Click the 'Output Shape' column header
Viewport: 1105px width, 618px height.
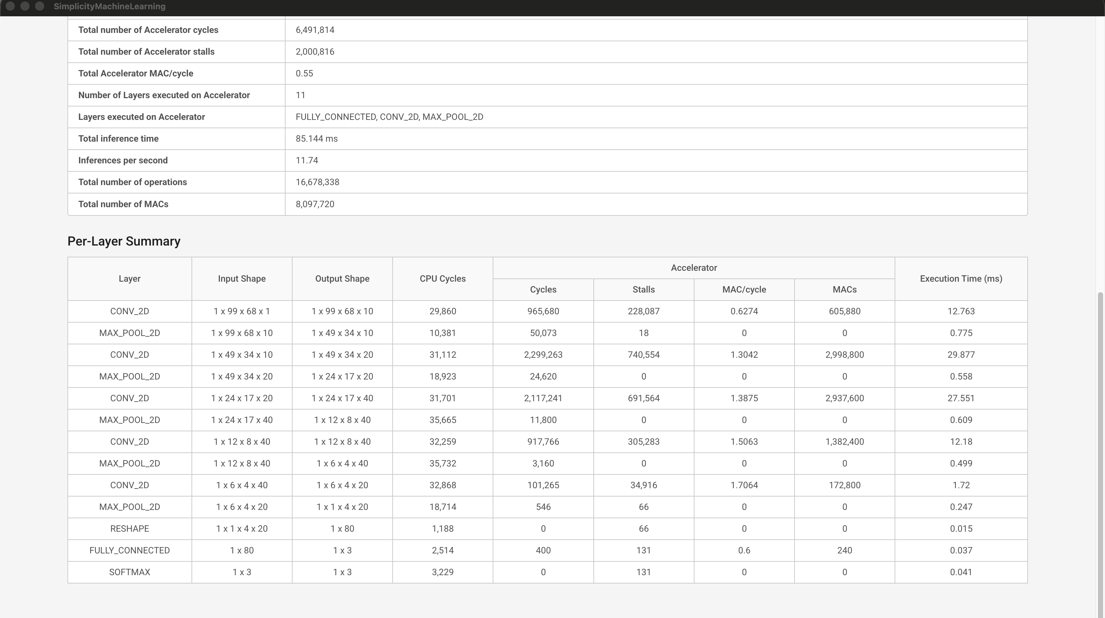(x=342, y=279)
